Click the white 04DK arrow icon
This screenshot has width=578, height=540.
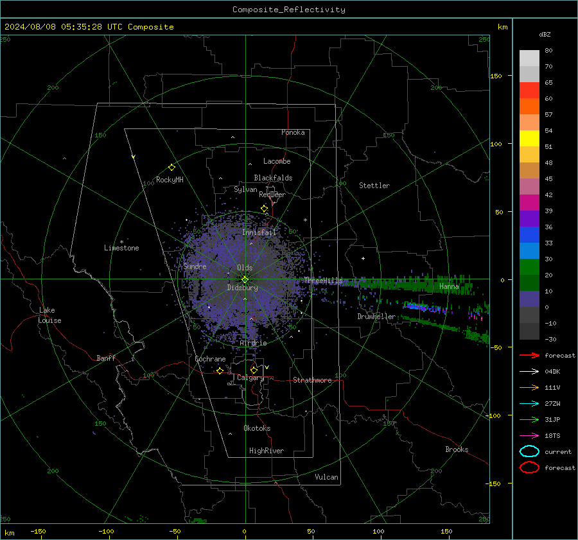click(529, 371)
